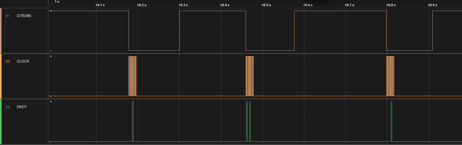The height and width of the screenshot is (145, 462).
Task: Click the +0.5 s timeline marker
Action: tap(266, 5)
